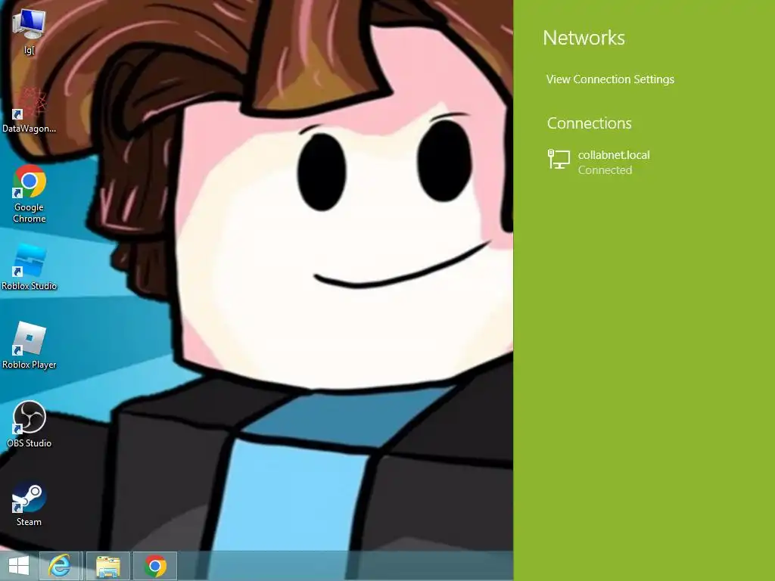Open the Windows Start button
The width and height of the screenshot is (775, 581).
[x=19, y=566]
